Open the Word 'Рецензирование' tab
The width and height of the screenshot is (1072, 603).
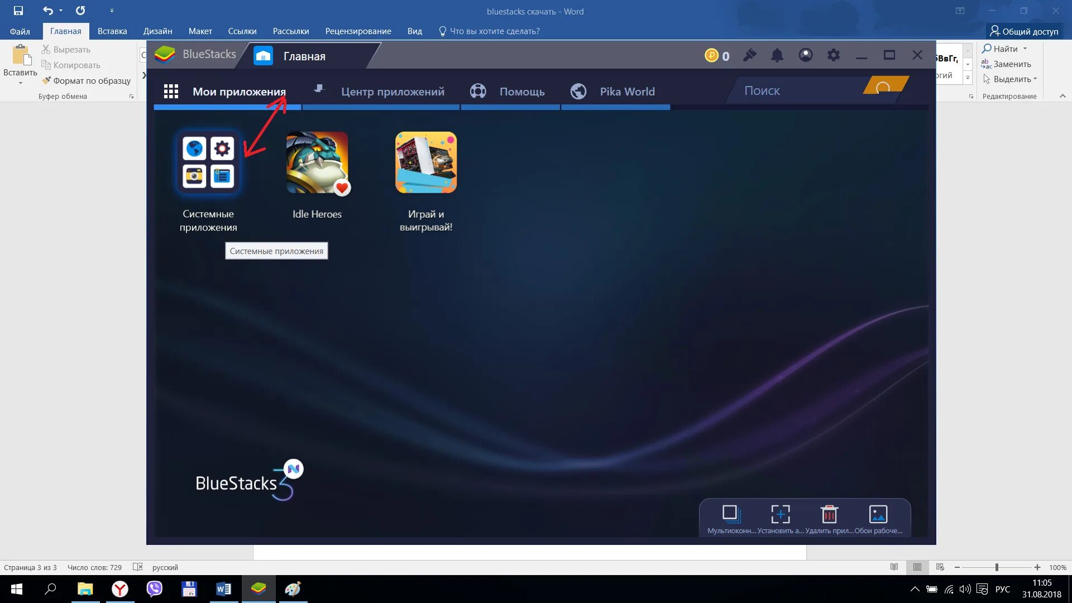tap(358, 31)
